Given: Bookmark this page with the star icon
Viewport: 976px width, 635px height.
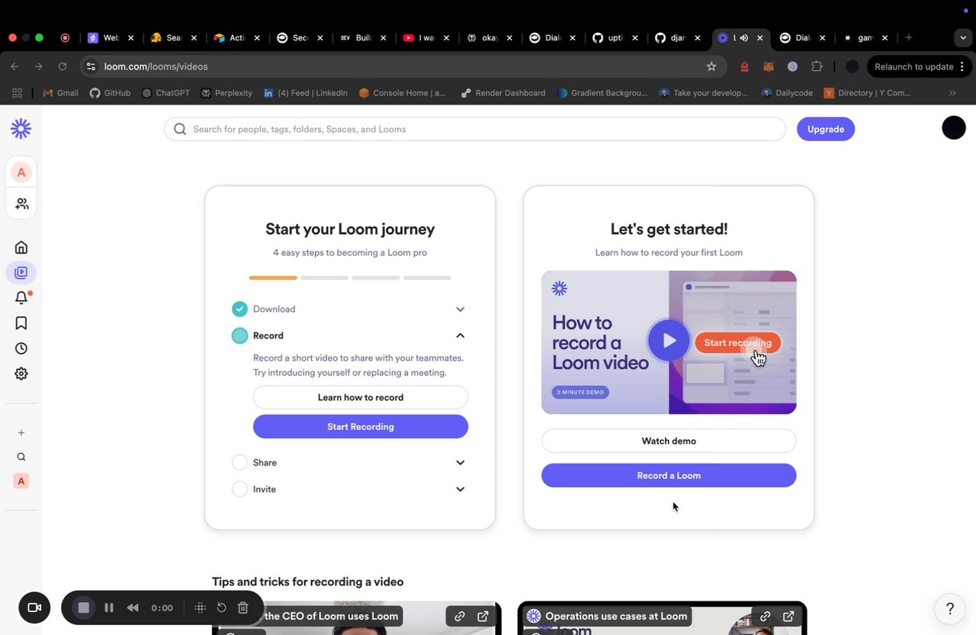Looking at the screenshot, I should click(x=711, y=66).
